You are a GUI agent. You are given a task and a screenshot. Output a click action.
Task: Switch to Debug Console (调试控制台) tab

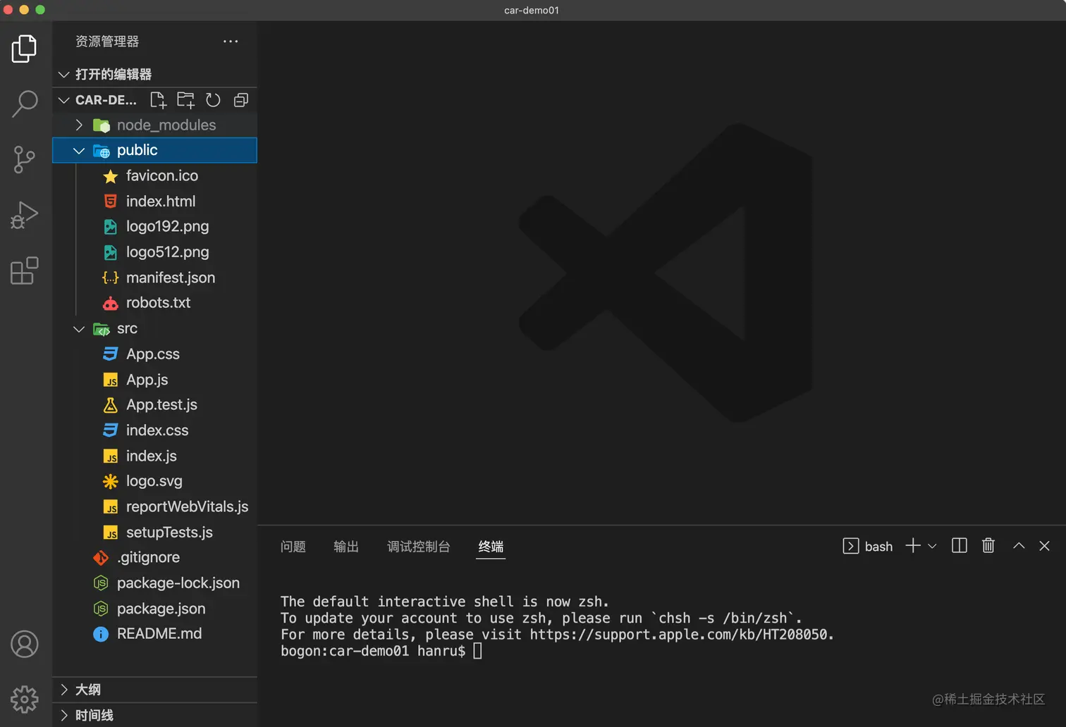coord(419,547)
